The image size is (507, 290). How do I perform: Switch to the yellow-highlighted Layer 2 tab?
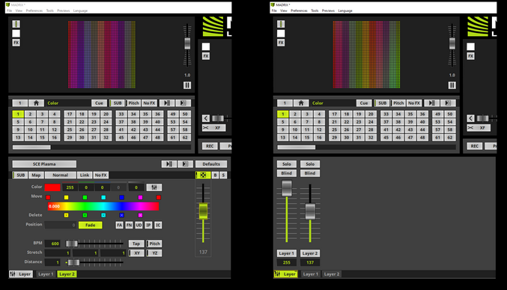[67, 274]
